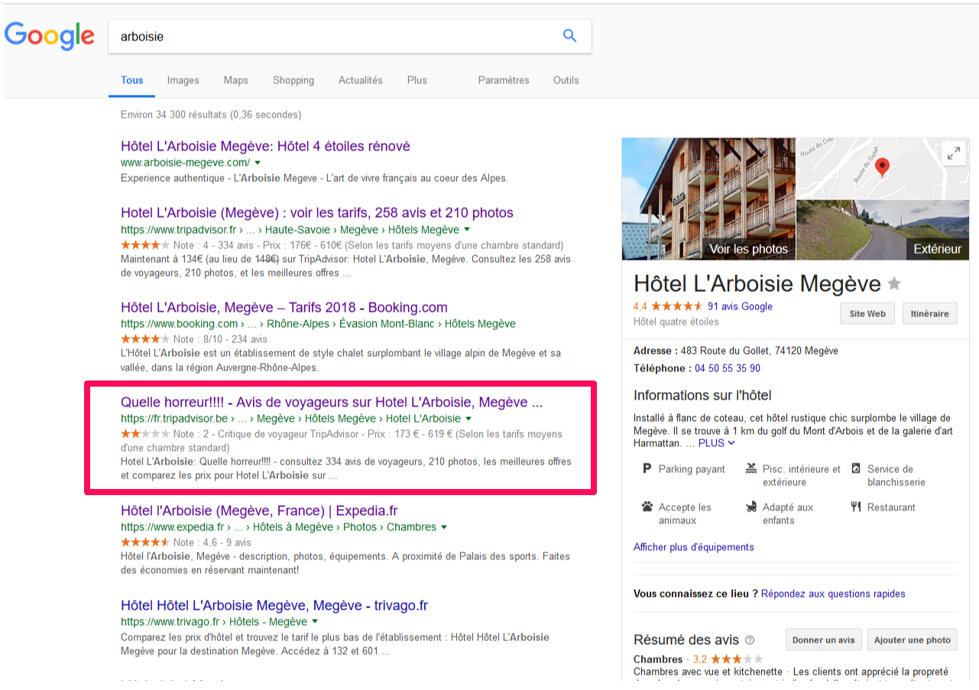
Task: Click the map thumbnail of Route du Gollet
Action: pyautogui.click(x=883, y=168)
